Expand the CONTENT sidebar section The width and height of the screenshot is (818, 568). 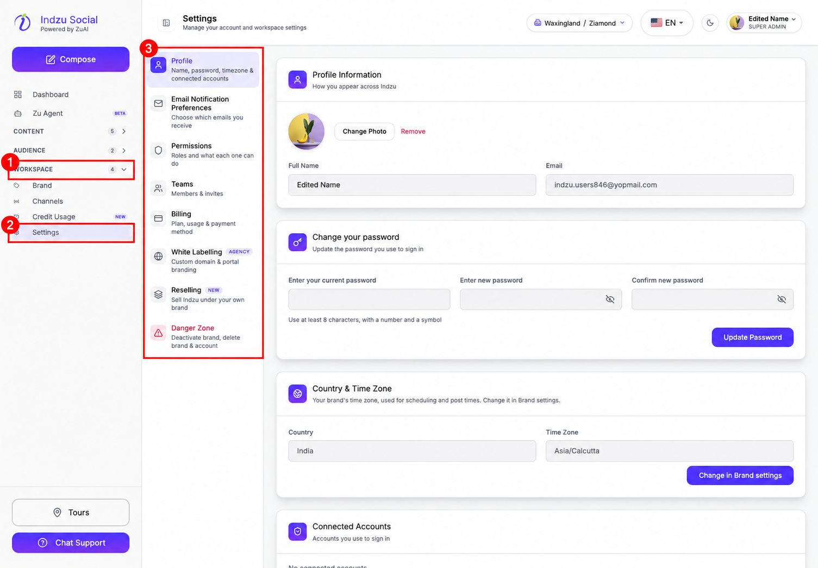[71, 132]
